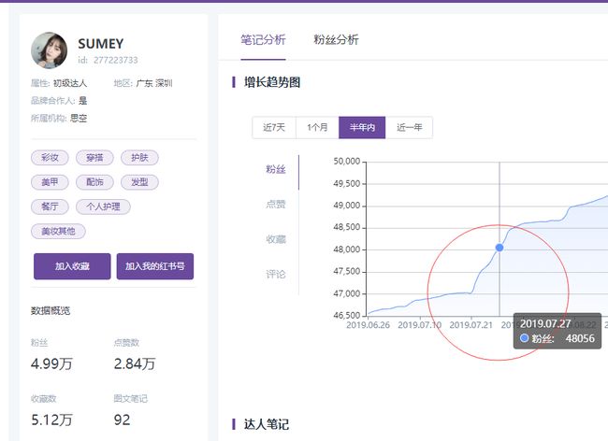This screenshot has width=608, height=441.
Task: Click the 48,000 y-axis label
Action: (x=347, y=249)
